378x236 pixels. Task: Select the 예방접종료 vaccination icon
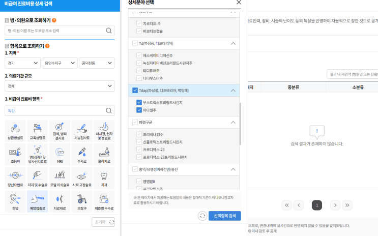37,201
